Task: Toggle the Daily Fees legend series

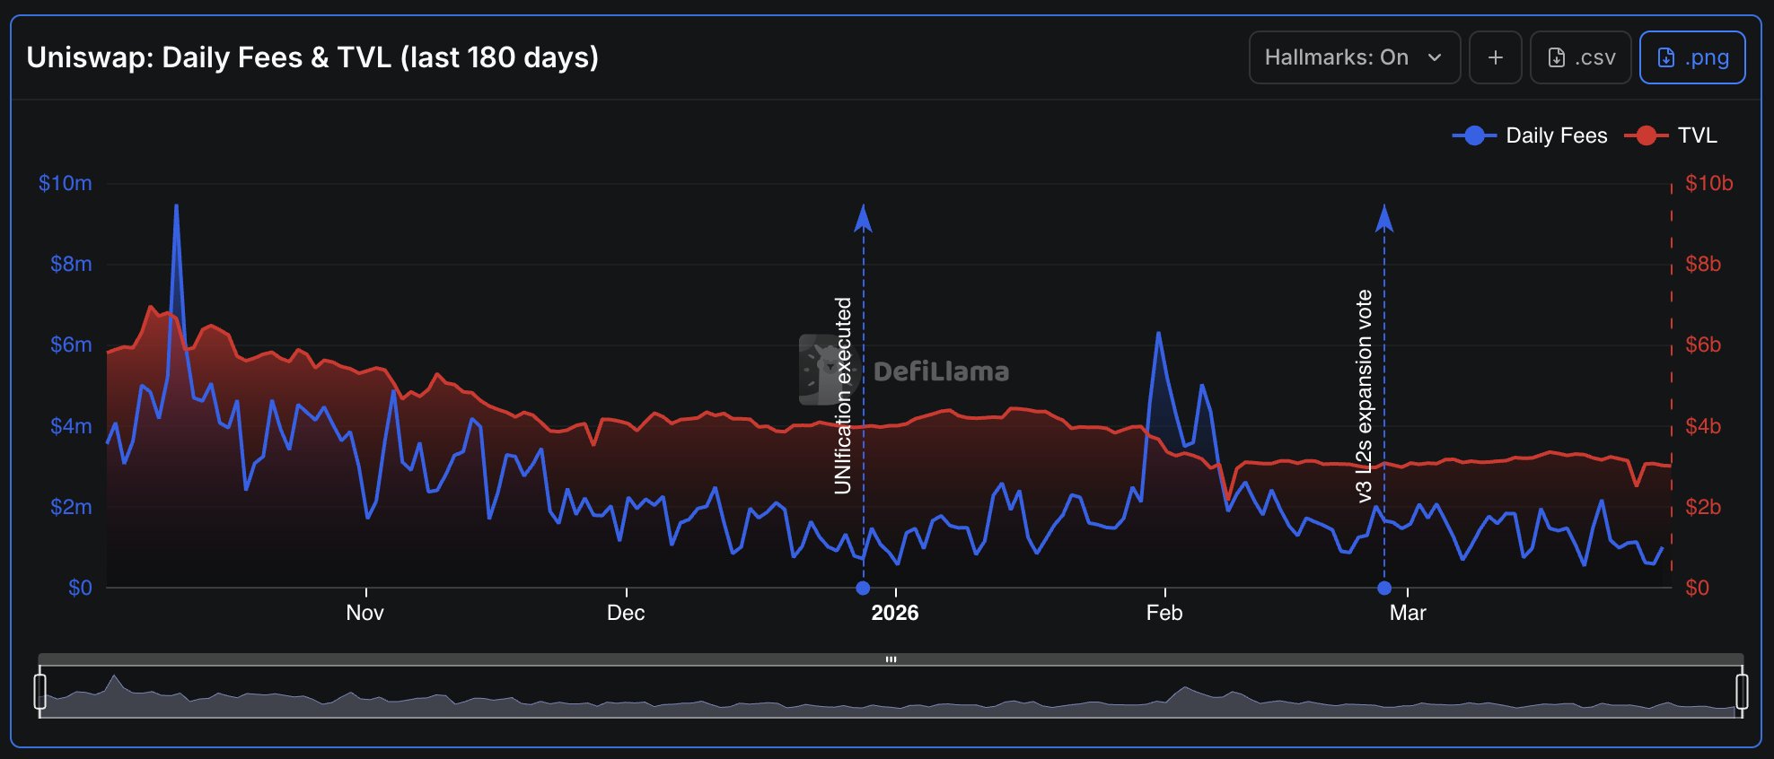Action: point(1530,135)
